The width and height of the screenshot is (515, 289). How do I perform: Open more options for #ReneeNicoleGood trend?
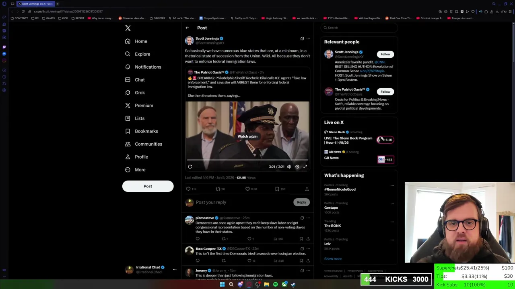pyautogui.click(x=392, y=185)
